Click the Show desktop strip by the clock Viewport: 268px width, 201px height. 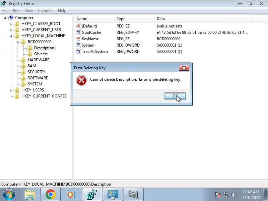266,195
